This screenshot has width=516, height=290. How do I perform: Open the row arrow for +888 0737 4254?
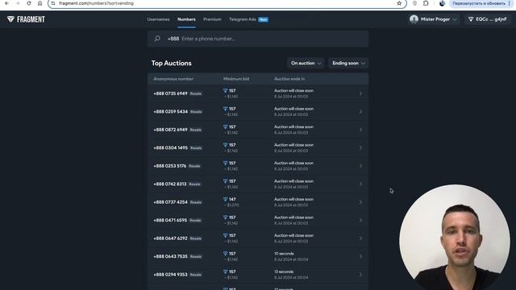(360, 202)
